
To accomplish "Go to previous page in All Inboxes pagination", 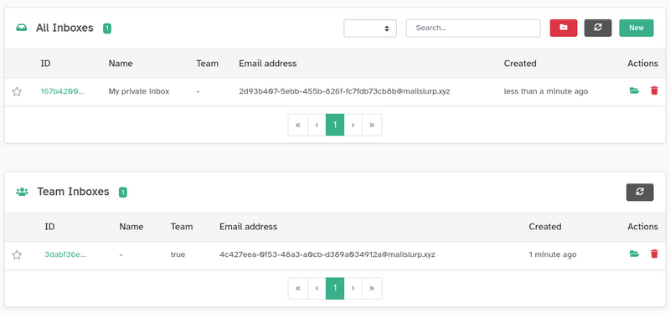I will (x=317, y=125).
